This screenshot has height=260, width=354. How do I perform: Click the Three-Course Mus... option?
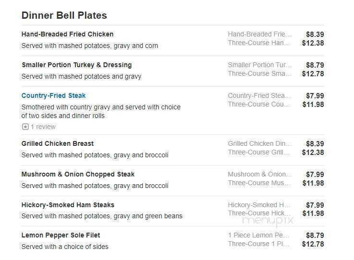coord(259,183)
